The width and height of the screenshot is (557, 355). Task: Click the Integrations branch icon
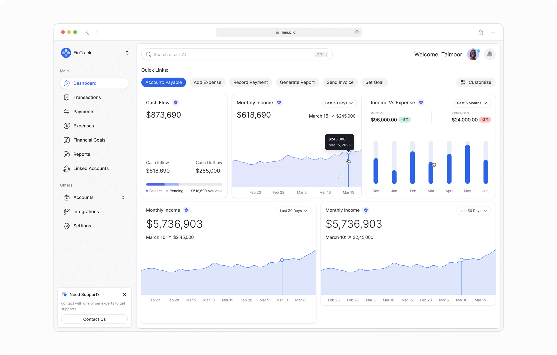coord(67,212)
